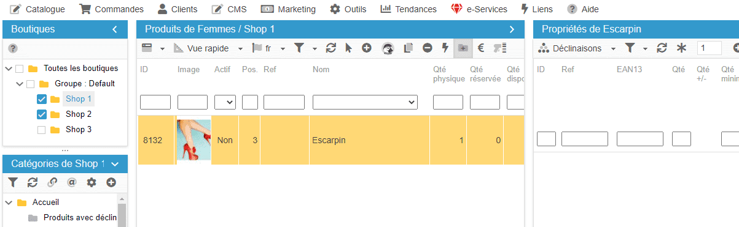Tick the Toutes les boutiques checkbox
Viewport: 739px width, 227px height.
coord(20,69)
